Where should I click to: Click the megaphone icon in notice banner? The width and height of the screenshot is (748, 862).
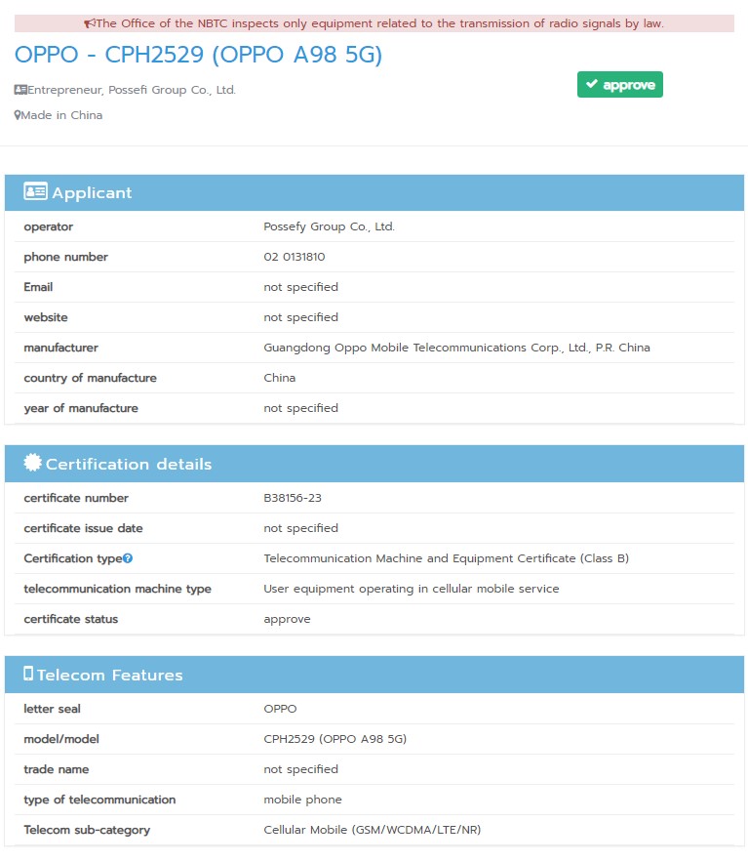point(90,23)
